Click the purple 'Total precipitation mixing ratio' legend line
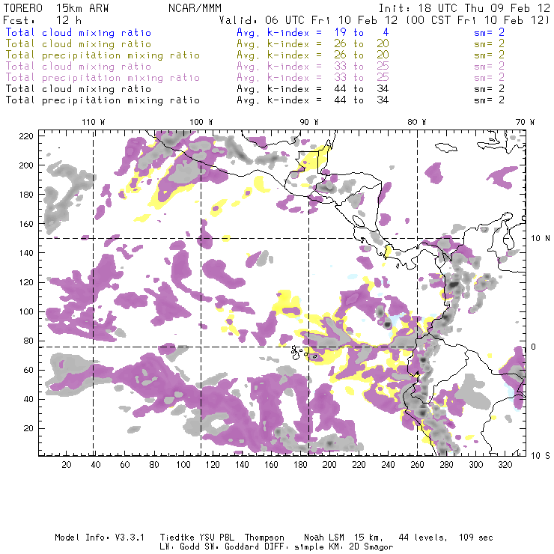 (x=103, y=78)
